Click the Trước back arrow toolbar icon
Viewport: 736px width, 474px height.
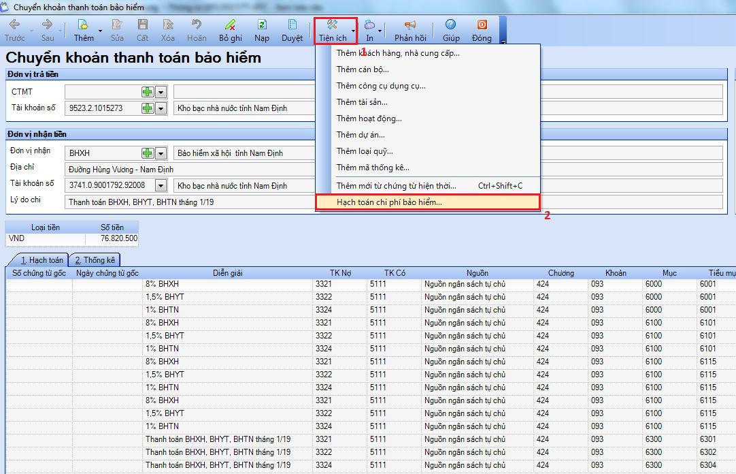14,25
